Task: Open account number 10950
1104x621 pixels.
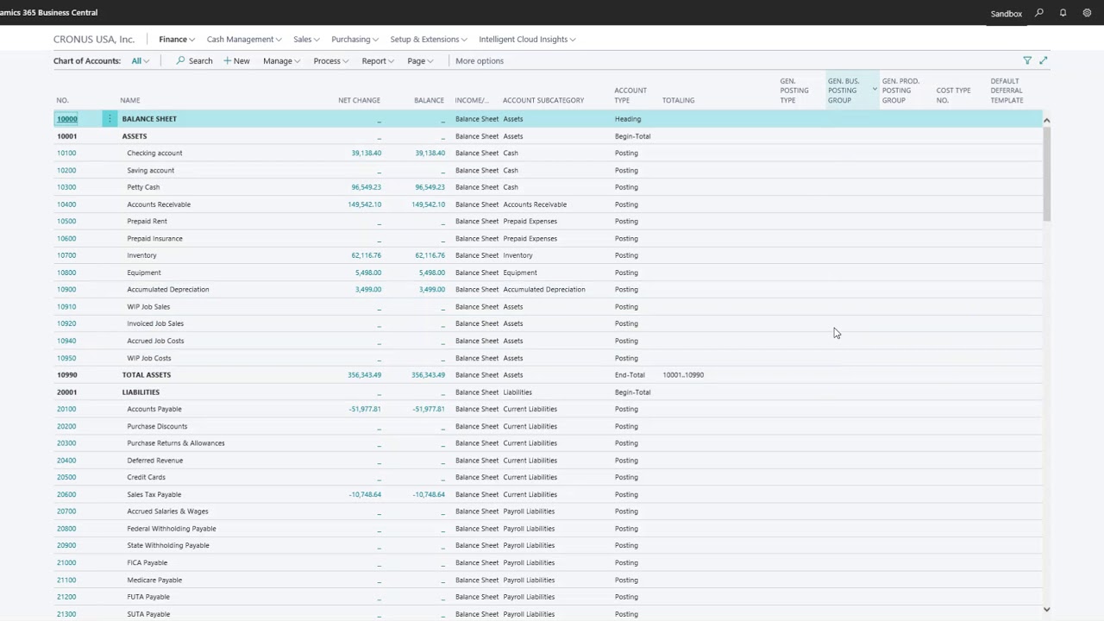Action: (66, 358)
